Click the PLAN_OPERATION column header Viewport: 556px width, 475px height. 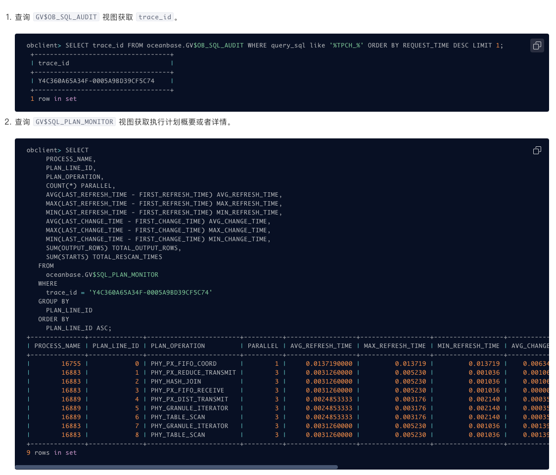178,346
